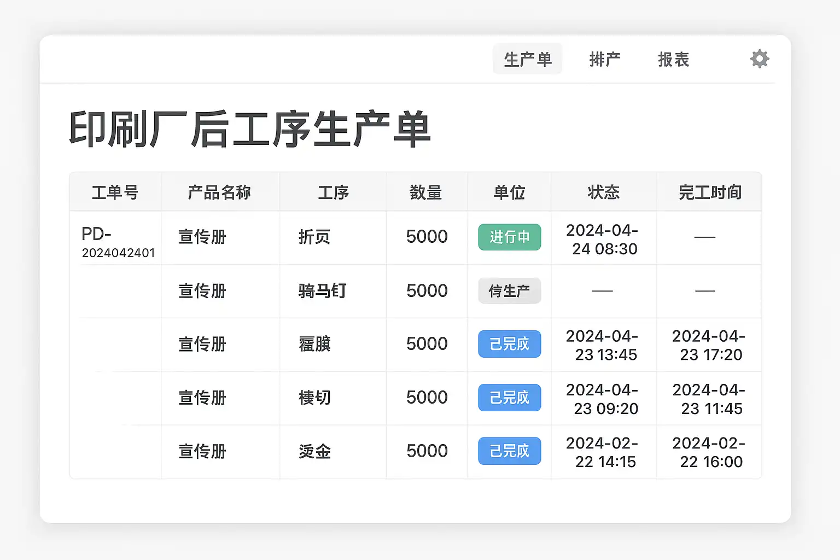Select the 骑马钉 process cell

click(x=322, y=291)
